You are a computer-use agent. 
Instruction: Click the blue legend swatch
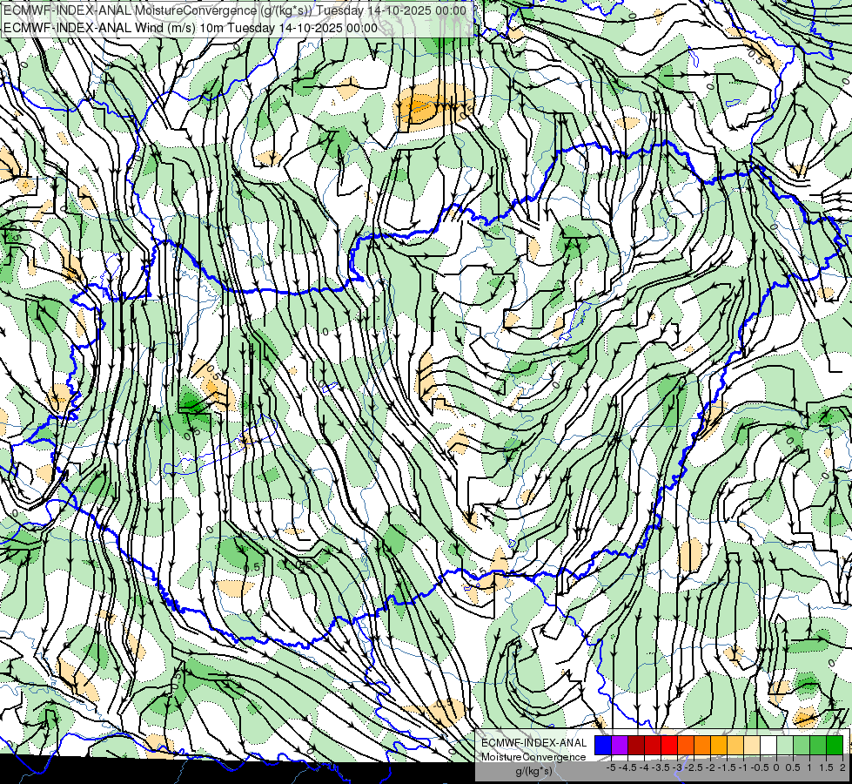[x=603, y=745]
